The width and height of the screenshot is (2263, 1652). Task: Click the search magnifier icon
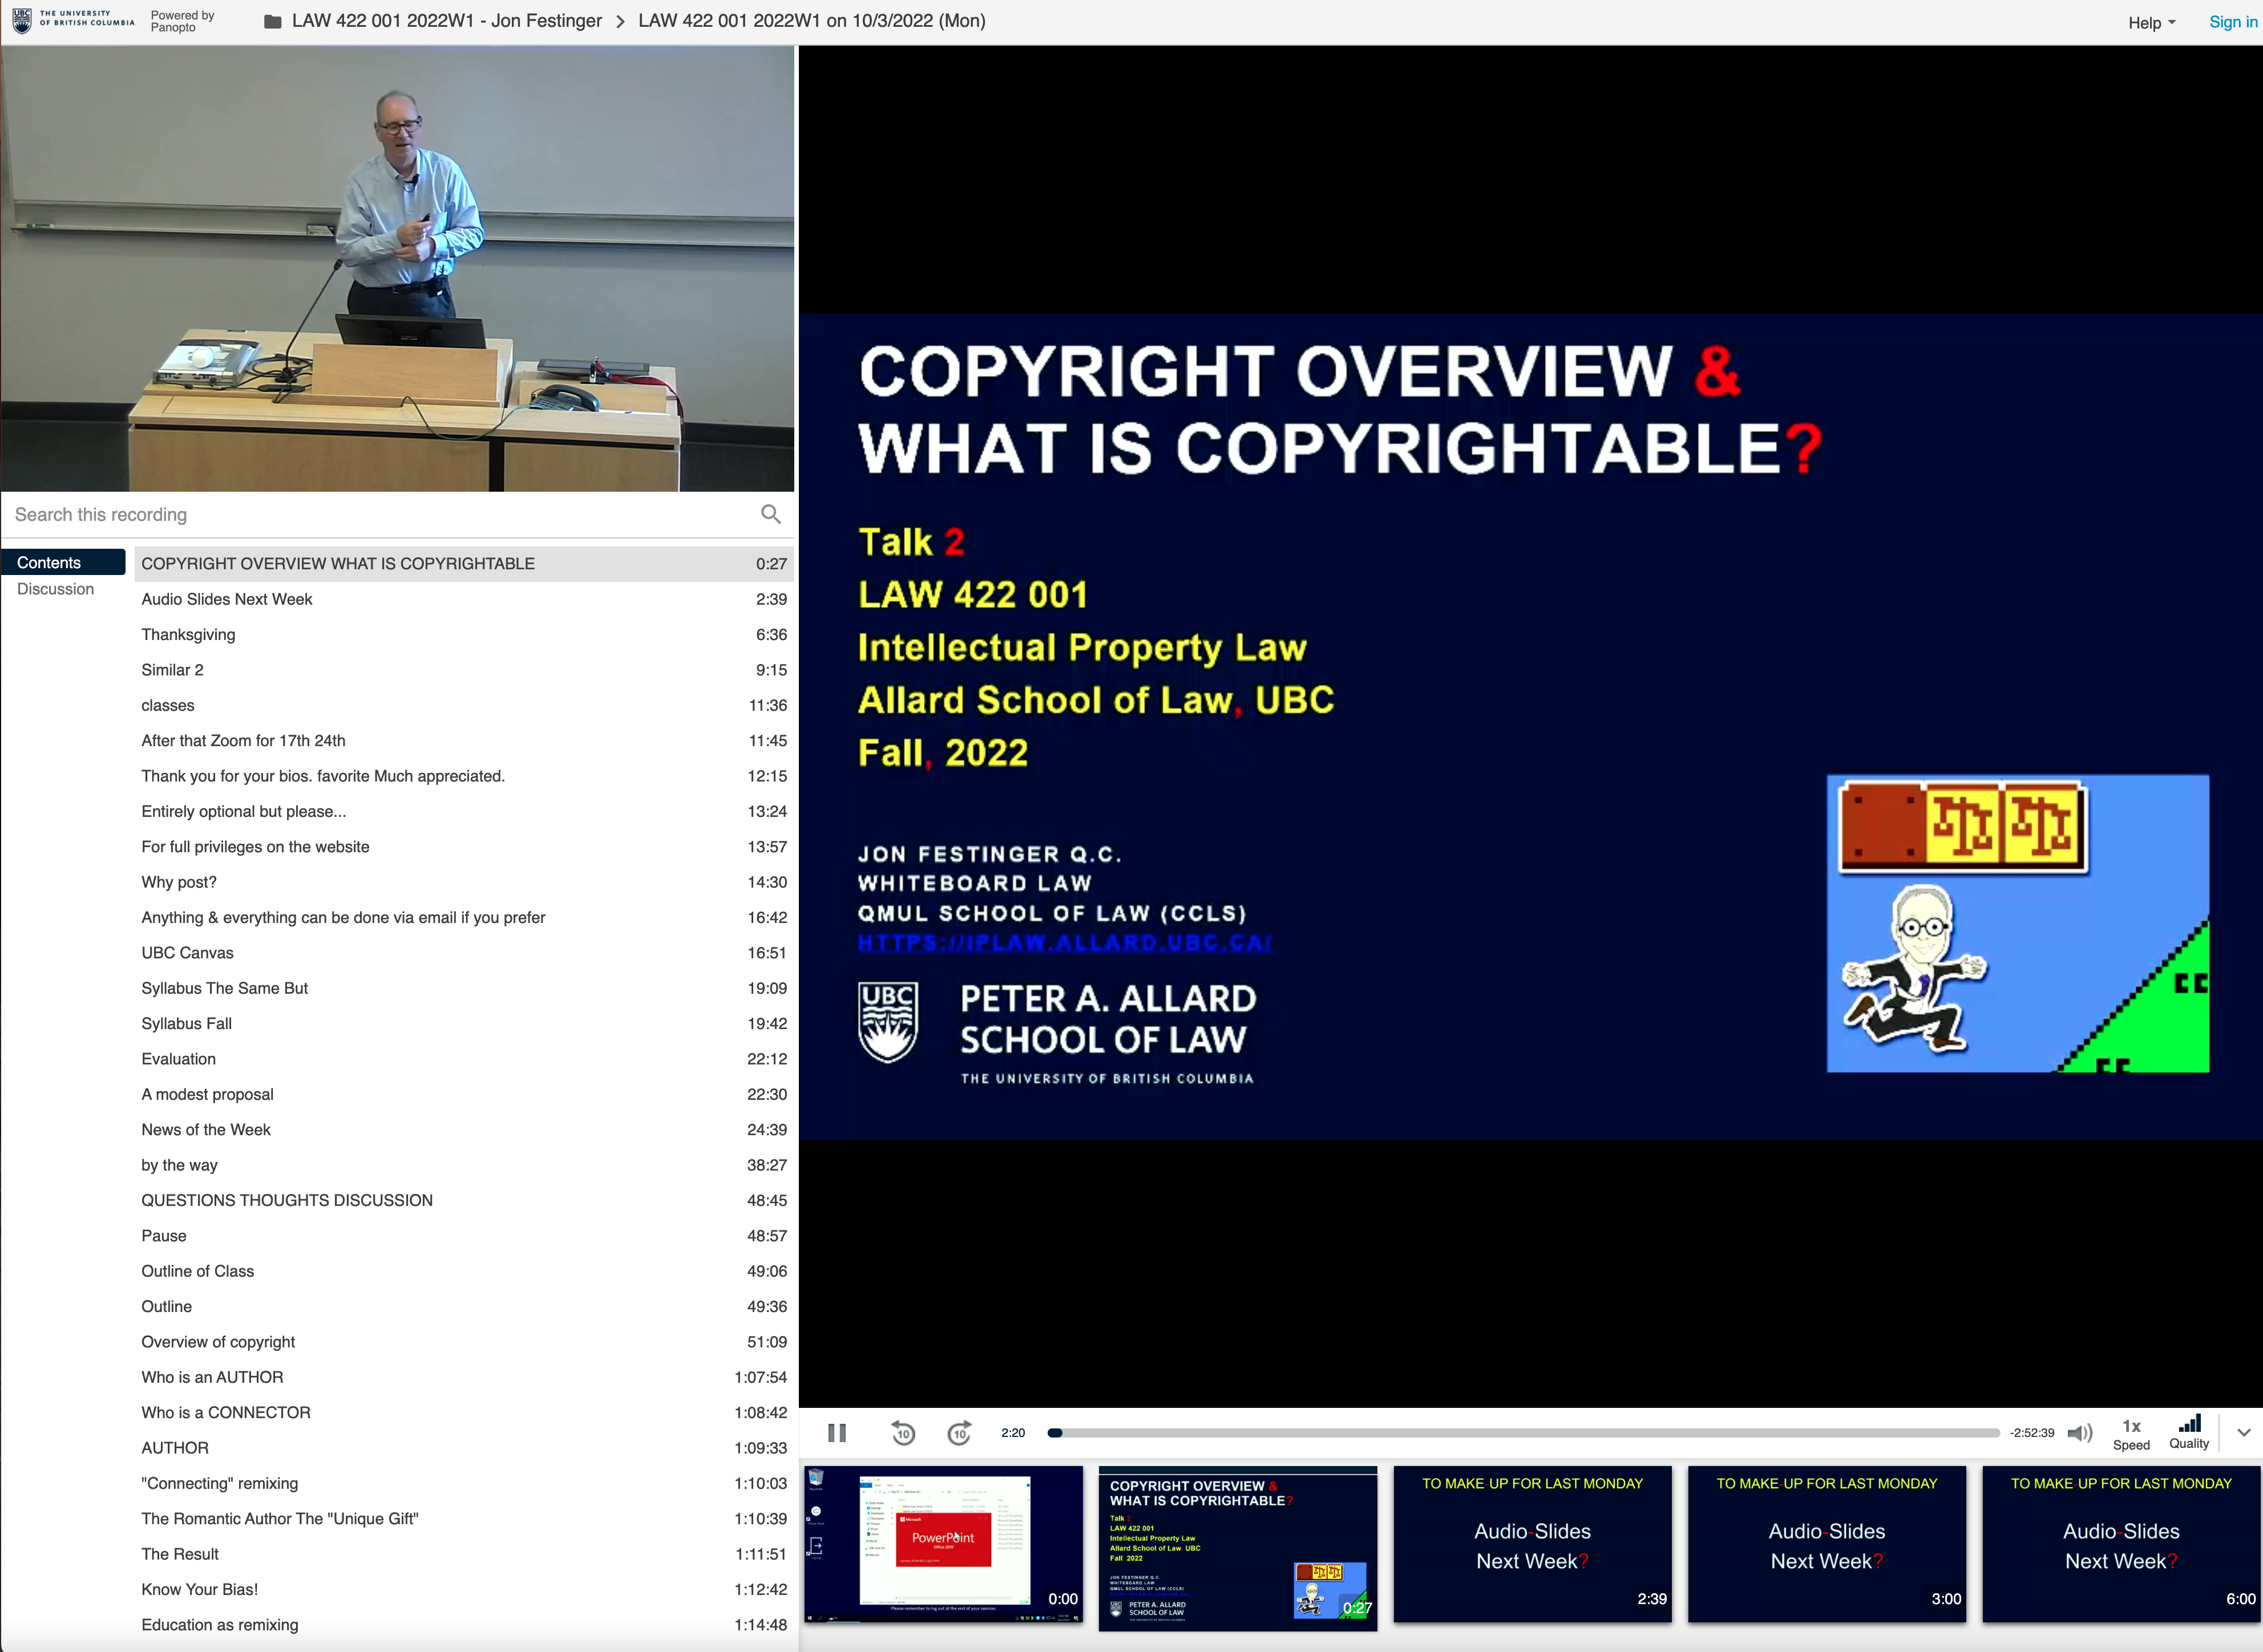click(x=770, y=514)
